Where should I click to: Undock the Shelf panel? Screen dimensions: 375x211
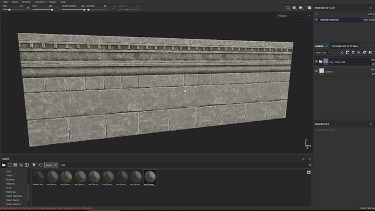point(304,159)
